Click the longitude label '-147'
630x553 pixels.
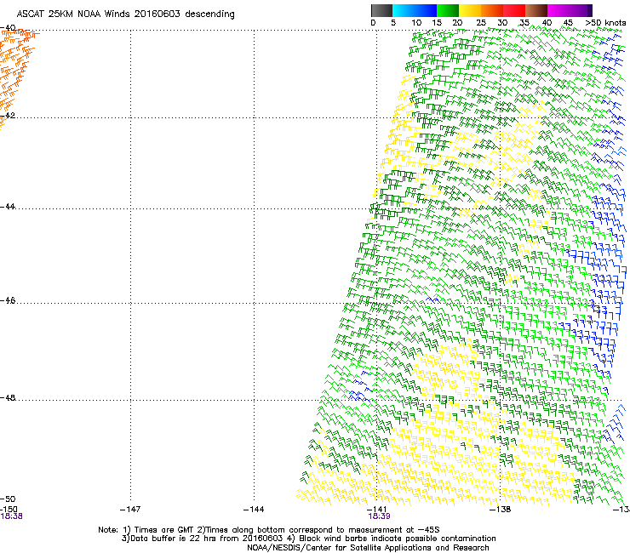pyautogui.click(x=130, y=510)
